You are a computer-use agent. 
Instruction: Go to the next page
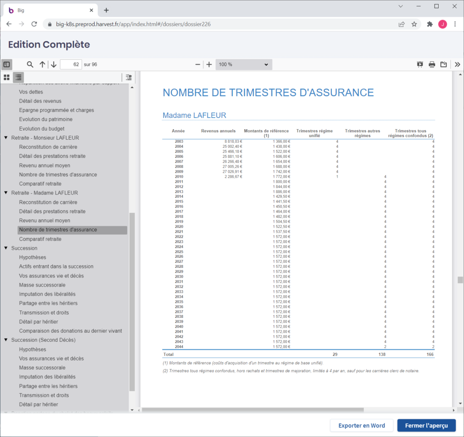click(53, 64)
